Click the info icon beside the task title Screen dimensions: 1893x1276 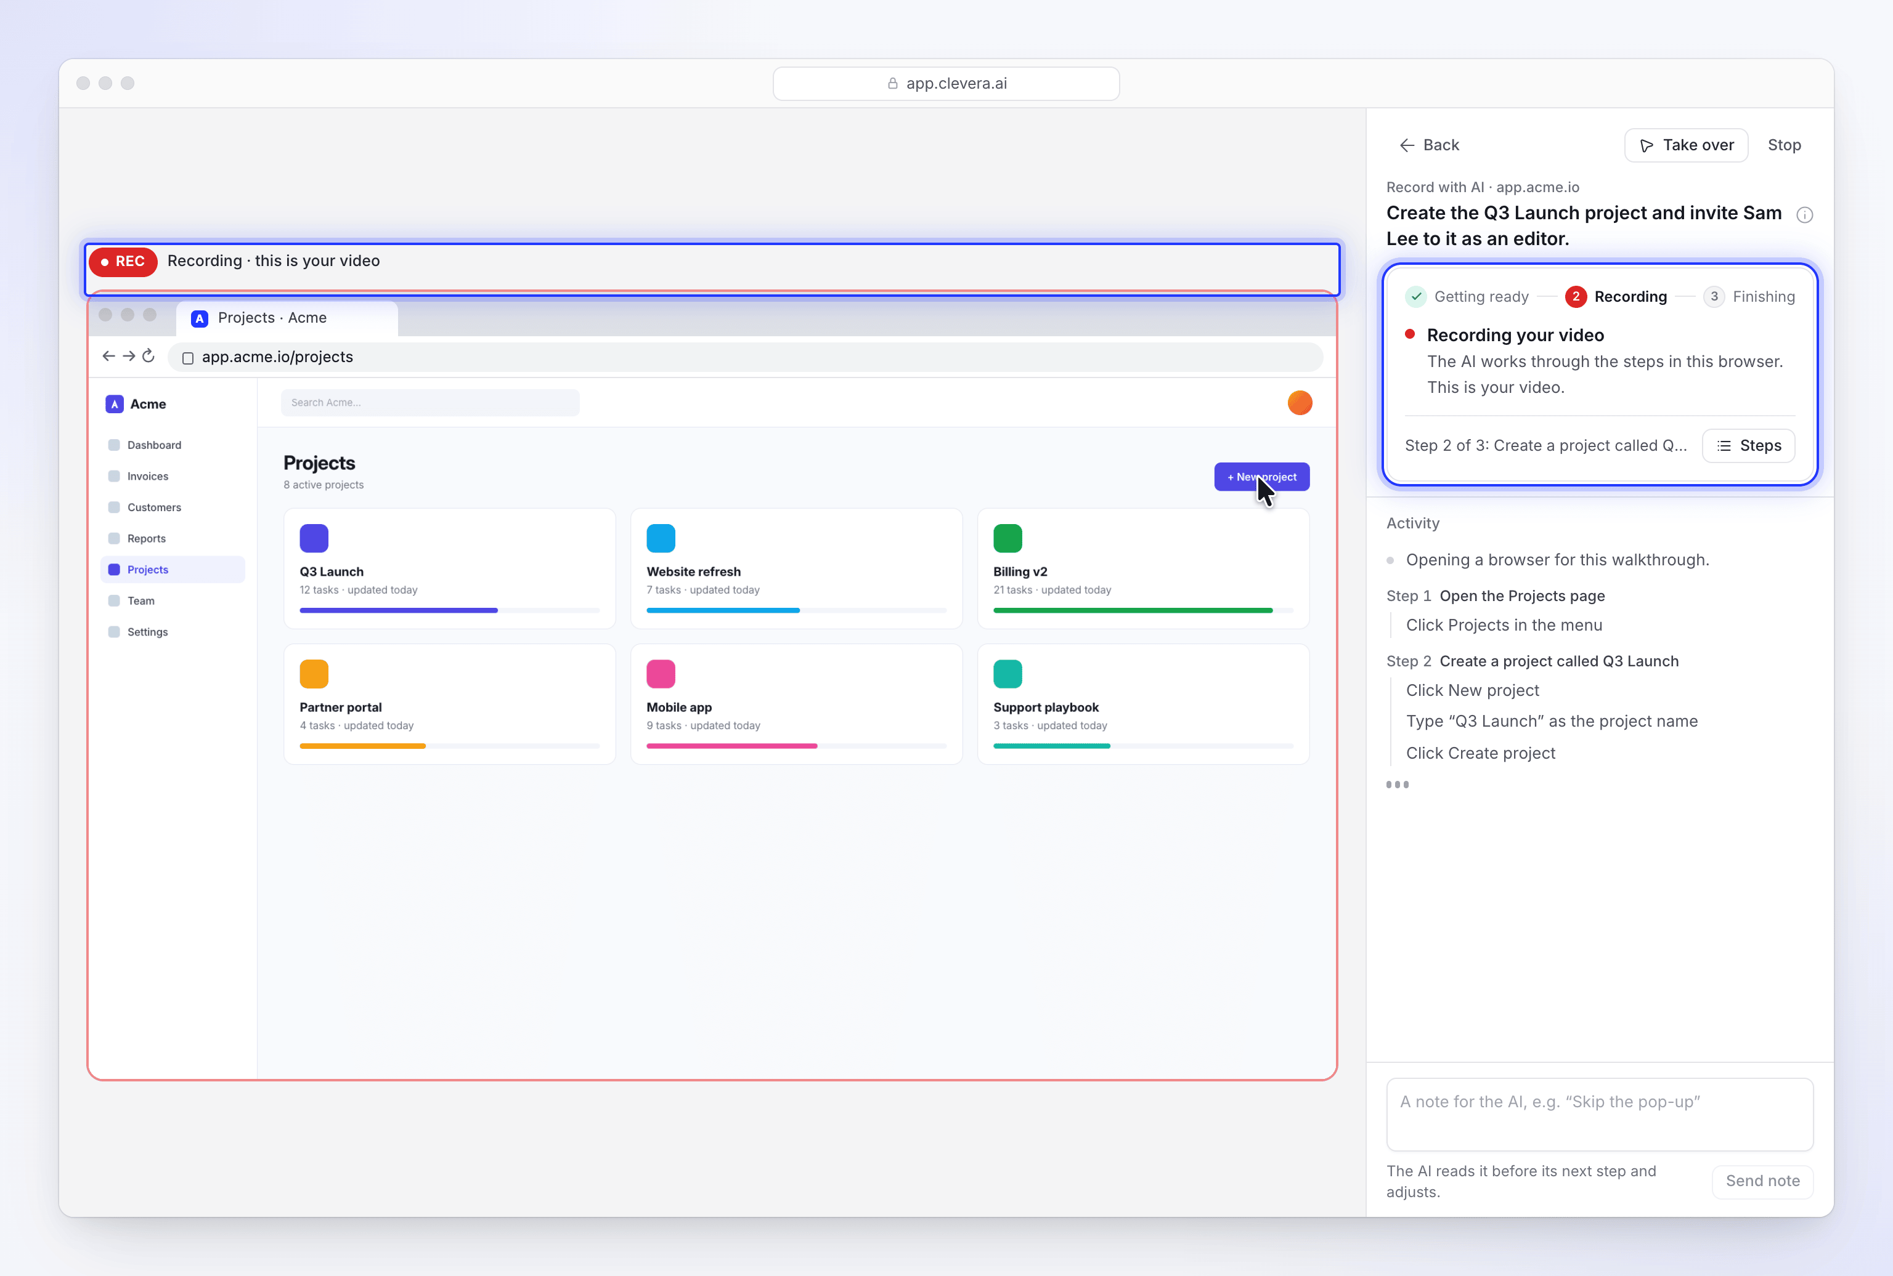click(x=1804, y=215)
